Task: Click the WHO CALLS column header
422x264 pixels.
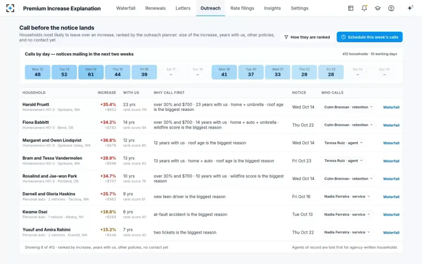Action: click(332, 93)
